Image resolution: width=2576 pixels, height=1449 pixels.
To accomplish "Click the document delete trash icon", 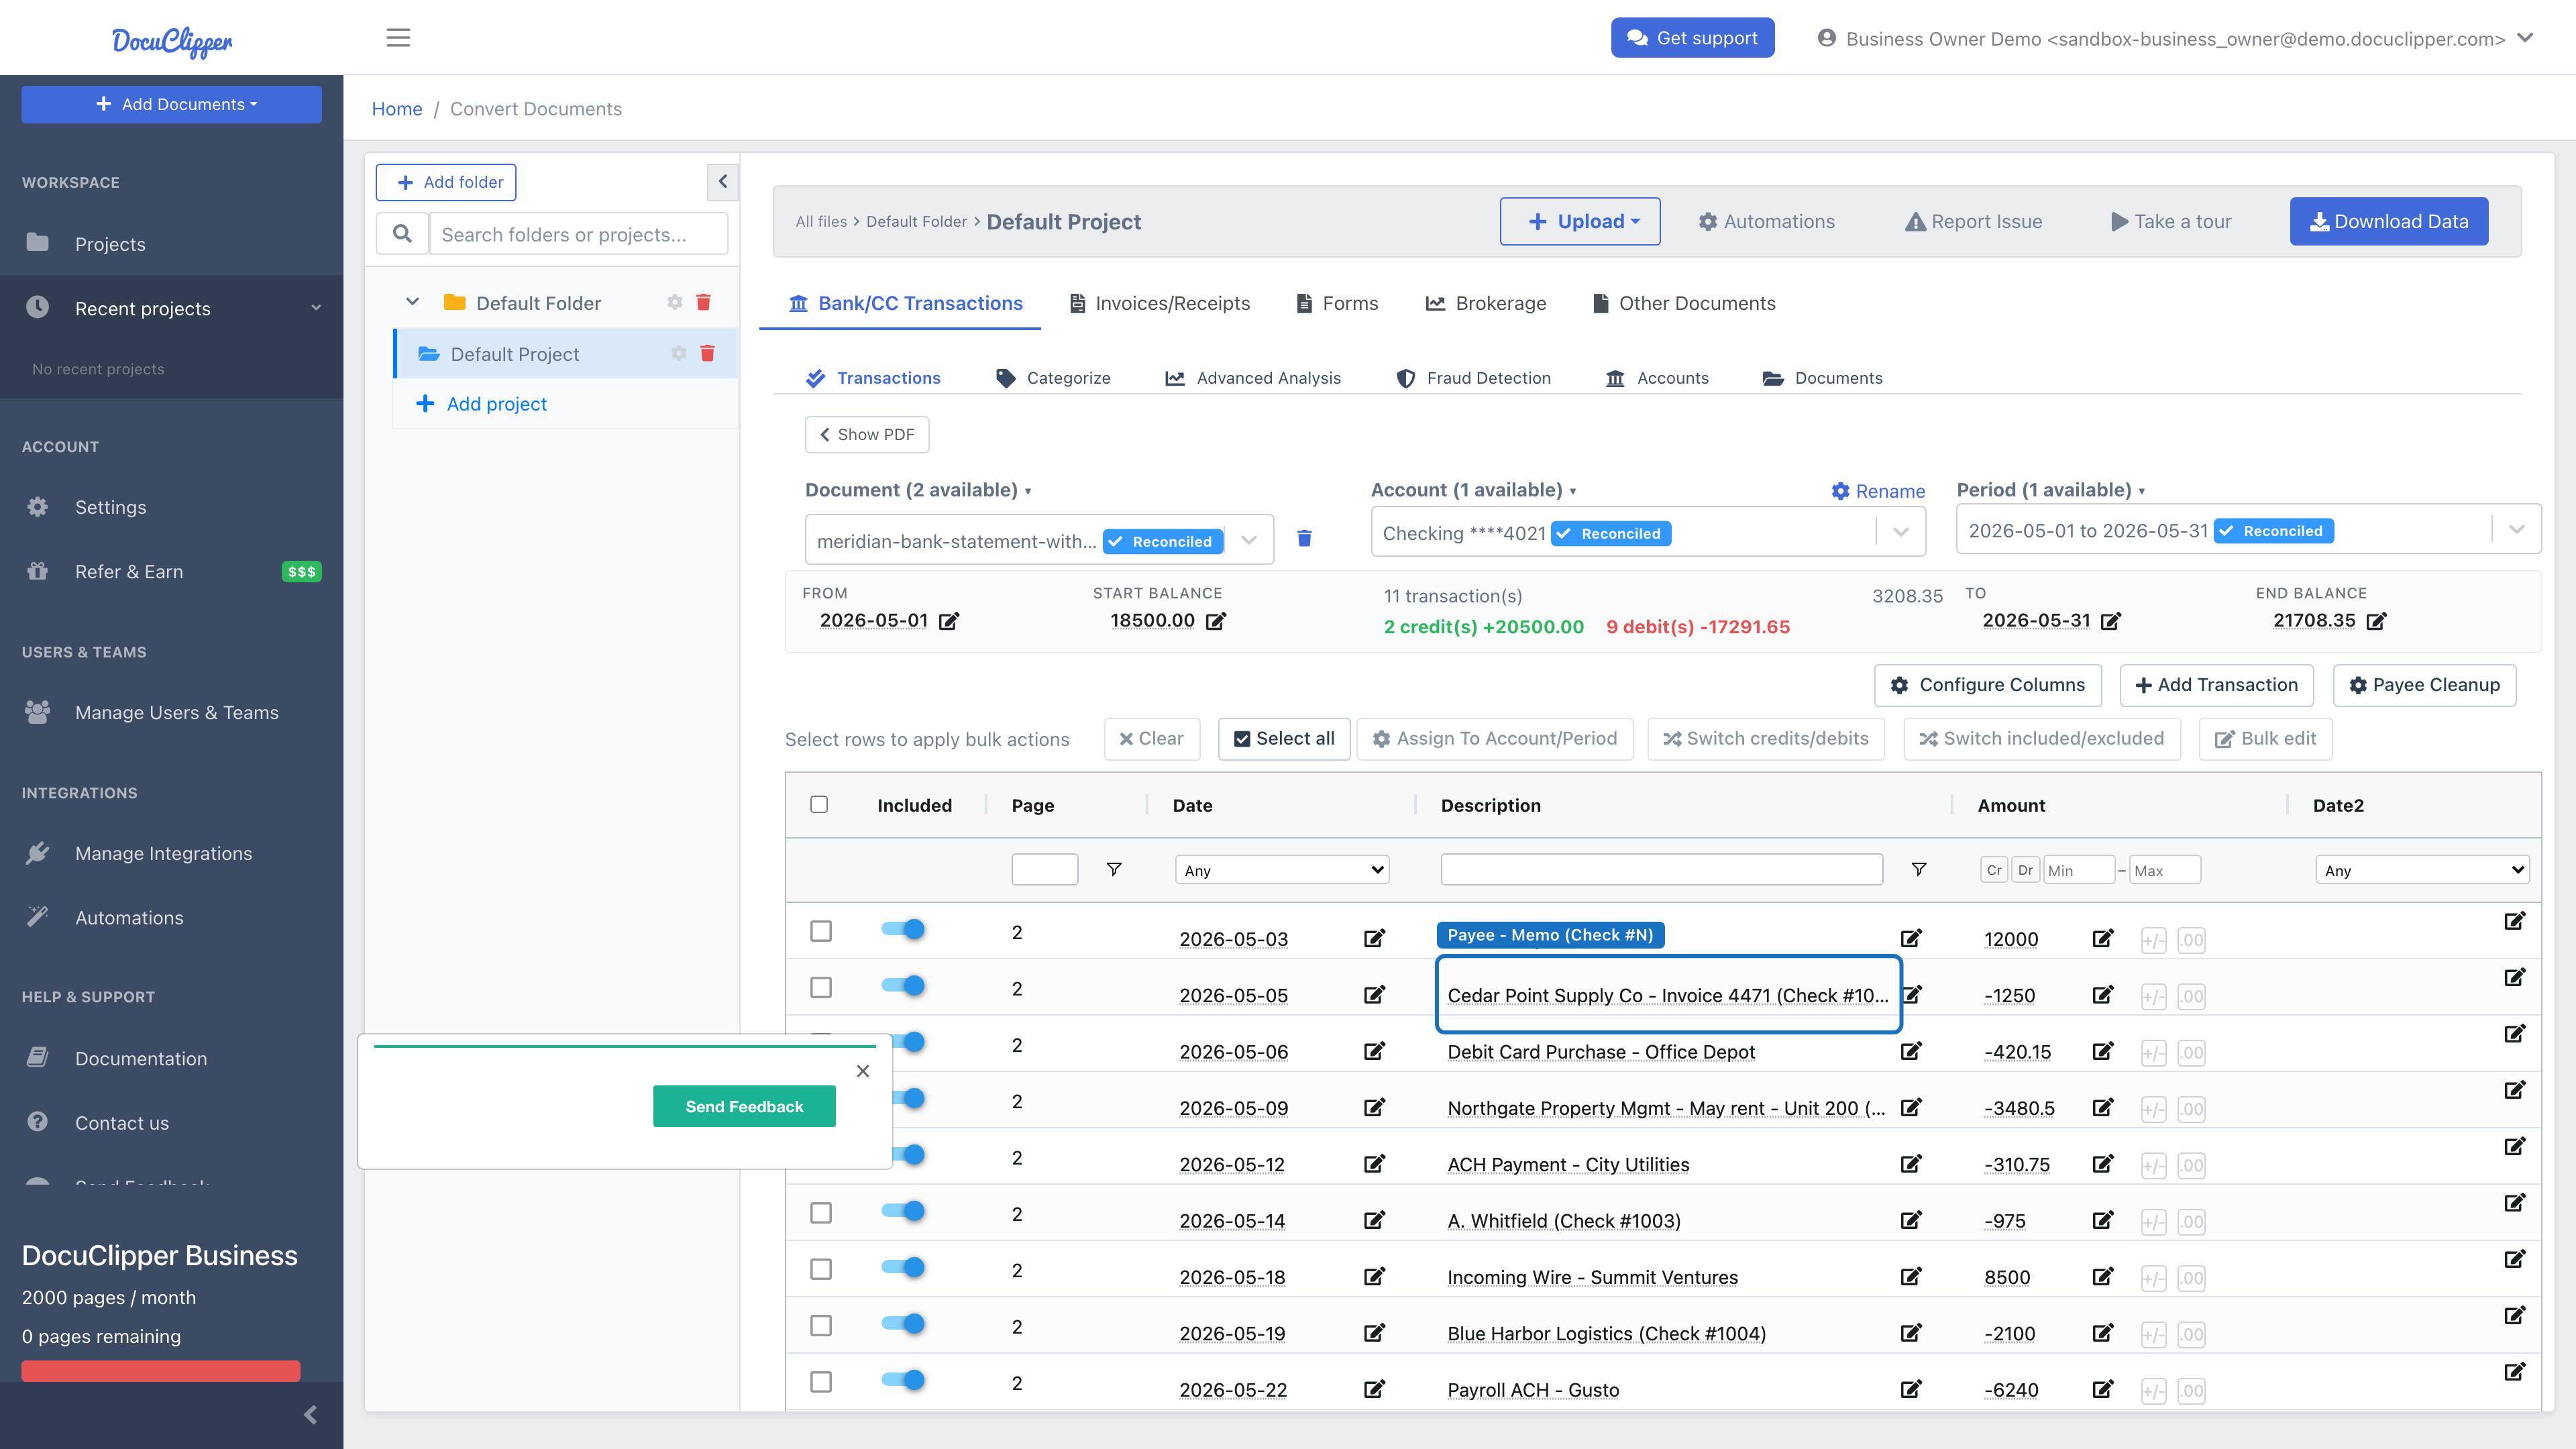I will (x=1304, y=539).
